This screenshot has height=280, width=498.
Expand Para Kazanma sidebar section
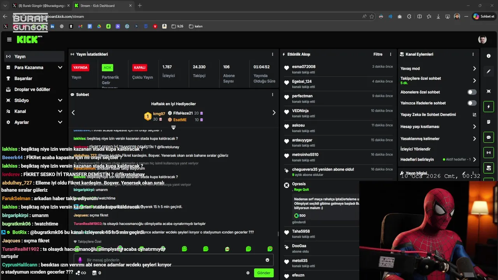[x=60, y=67]
